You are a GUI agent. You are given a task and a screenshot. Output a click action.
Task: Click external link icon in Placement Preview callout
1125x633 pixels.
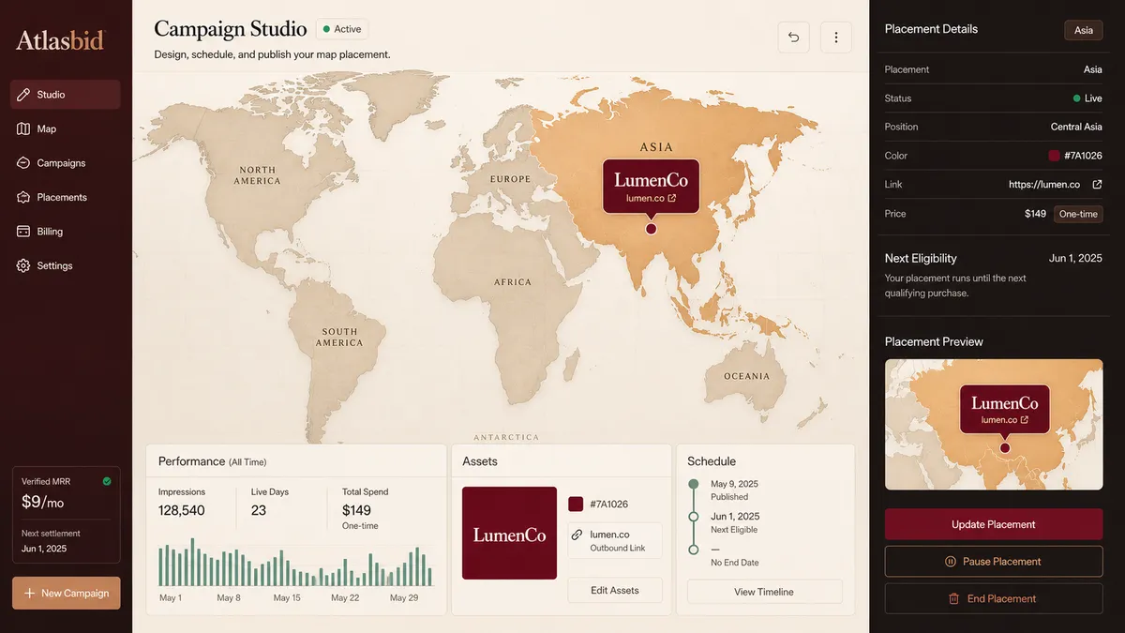tap(1025, 420)
